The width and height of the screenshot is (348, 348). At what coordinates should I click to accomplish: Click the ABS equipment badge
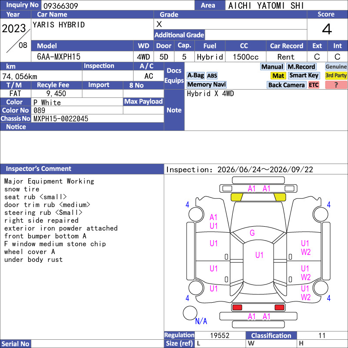click(x=212, y=76)
